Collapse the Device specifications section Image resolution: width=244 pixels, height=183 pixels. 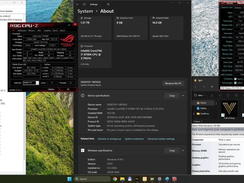[183, 96]
